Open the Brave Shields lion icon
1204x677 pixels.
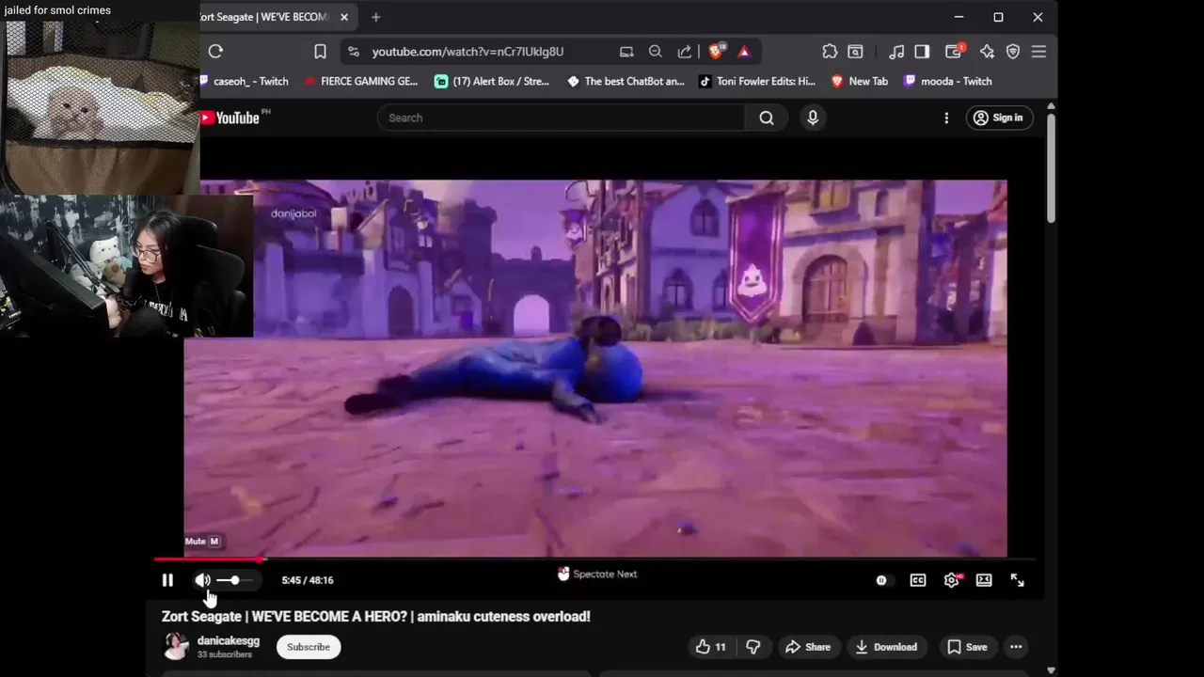pyautogui.click(x=716, y=52)
